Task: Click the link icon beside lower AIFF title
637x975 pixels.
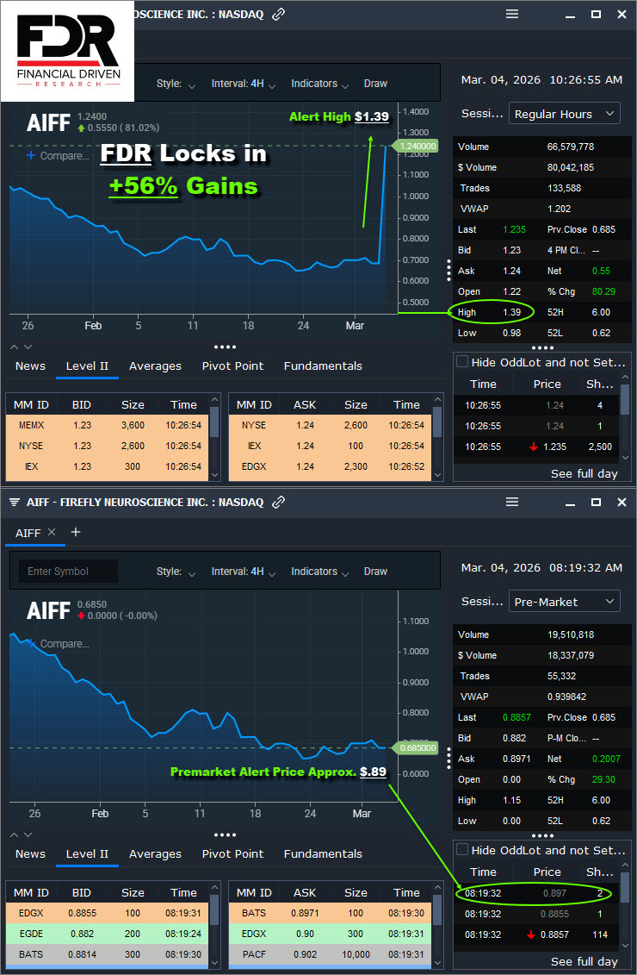Action: 278,502
